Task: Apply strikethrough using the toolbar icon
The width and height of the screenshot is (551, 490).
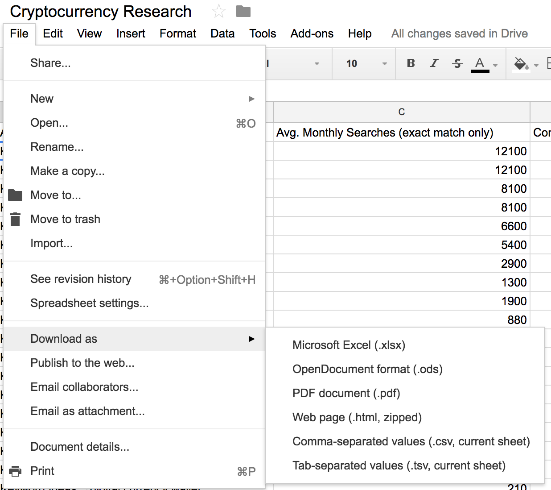Action: point(457,63)
